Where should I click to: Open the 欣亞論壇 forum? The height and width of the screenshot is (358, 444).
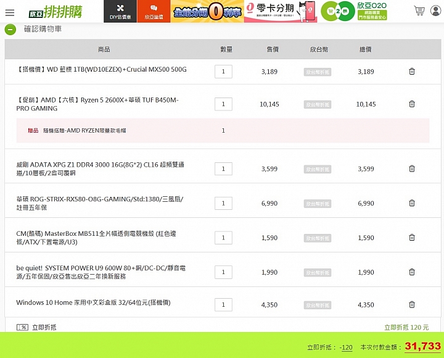(x=154, y=11)
